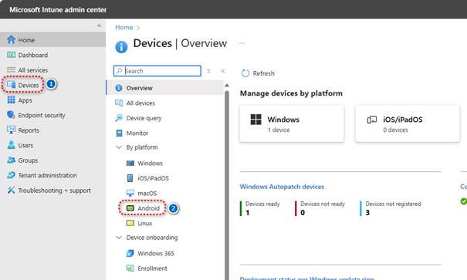The height and width of the screenshot is (280, 467).
Task: Click the Overview info icon in the Devices menu
Action: click(119, 88)
